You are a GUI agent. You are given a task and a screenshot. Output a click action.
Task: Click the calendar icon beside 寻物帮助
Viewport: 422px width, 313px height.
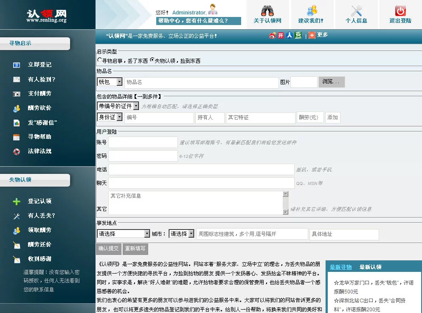17,137
